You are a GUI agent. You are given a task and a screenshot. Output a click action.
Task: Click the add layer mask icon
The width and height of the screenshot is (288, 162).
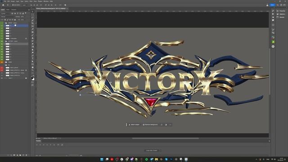click(14, 155)
